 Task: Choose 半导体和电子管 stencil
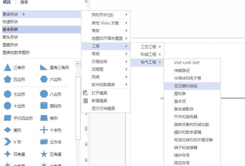192,78
